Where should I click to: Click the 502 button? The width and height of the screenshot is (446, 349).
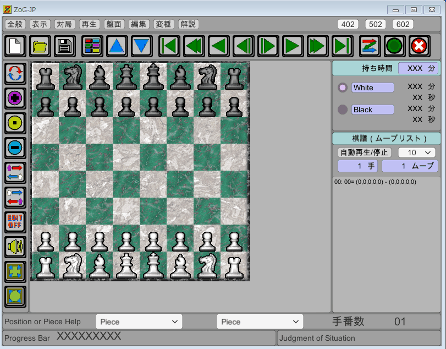[x=376, y=24]
